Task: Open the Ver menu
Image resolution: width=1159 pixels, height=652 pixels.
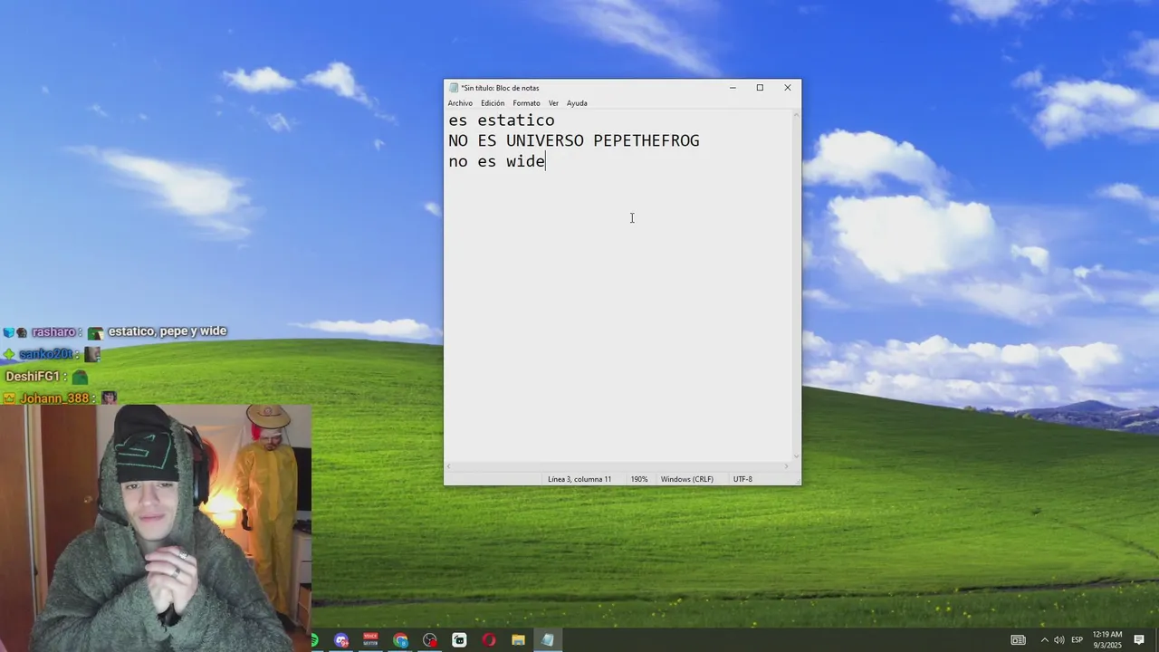Action: (553, 103)
